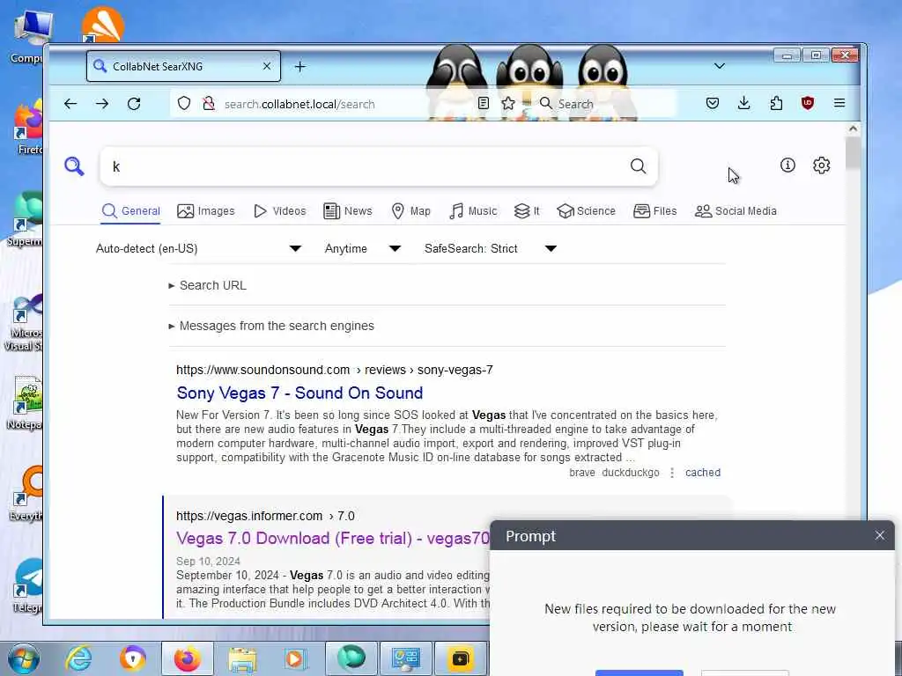Viewport: 902px width, 676px height.
Task: Submit search with the magnifier button
Action: point(638,166)
